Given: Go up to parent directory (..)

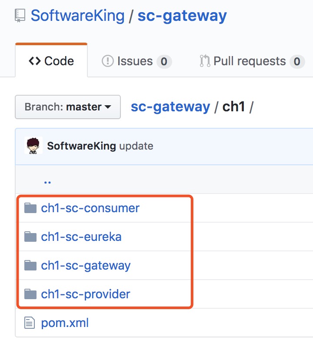Looking at the screenshot, I should pyautogui.click(x=47, y=180).
